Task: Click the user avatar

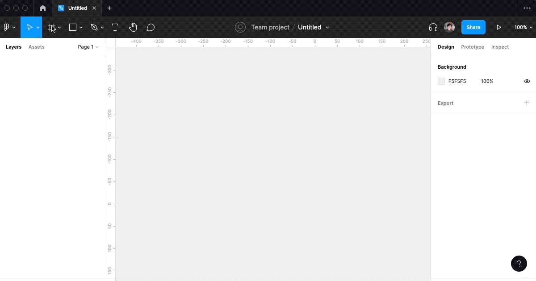Action: click(449, 27)
